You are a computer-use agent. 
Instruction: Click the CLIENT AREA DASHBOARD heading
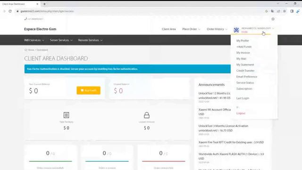56,59
